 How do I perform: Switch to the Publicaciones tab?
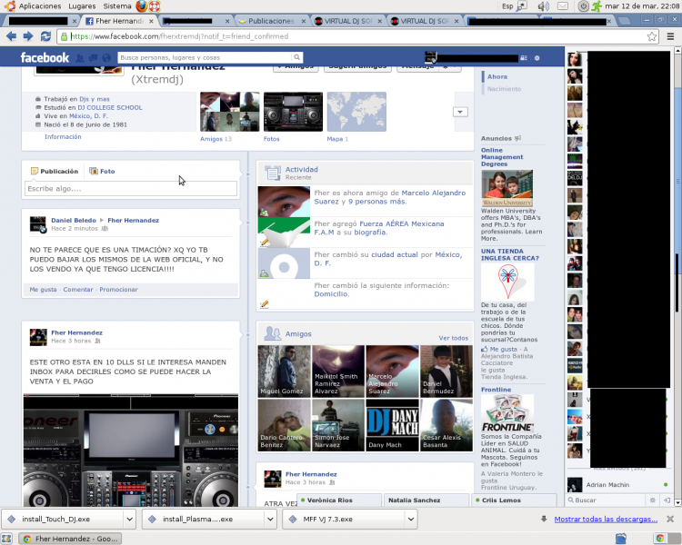point(271,21)
